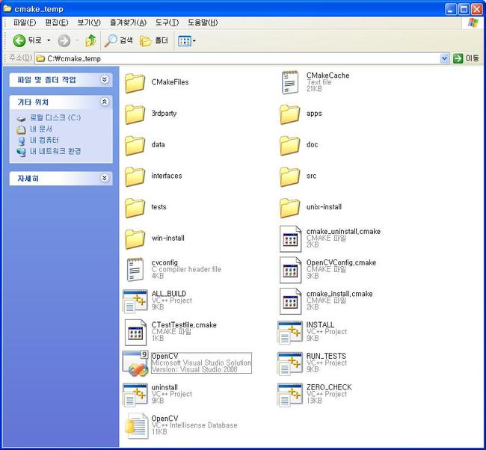
Task: Select the CMakeCache text file icon
Action: 290,82
